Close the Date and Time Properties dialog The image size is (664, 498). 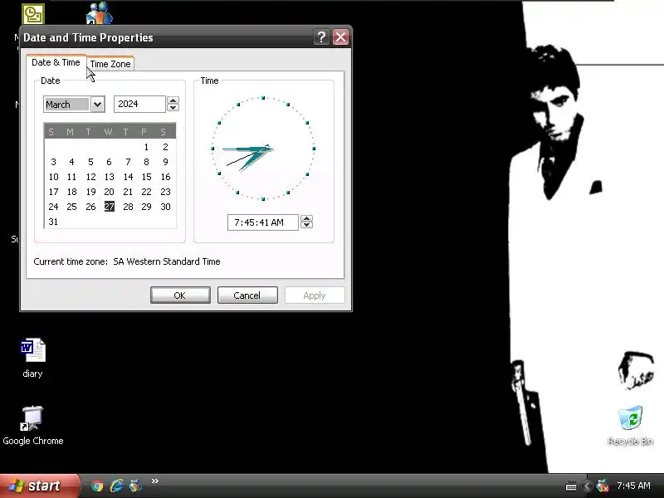click(340, 37)
